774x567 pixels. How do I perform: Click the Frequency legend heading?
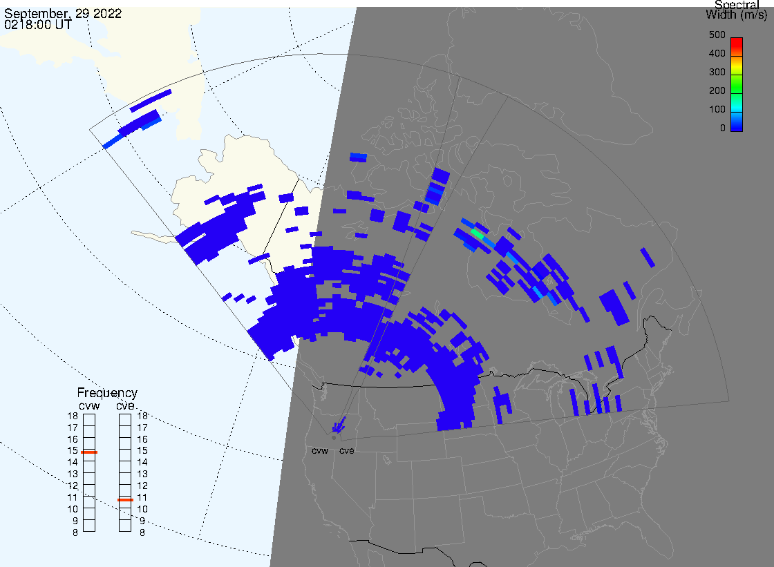(107, 393)
